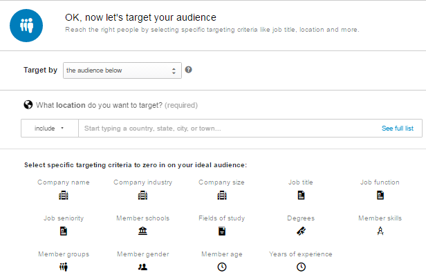Image resolution: width=426 pixels, height=275 pixels.
Task: Click the Member schools institution icon
Action: point(142,231)
